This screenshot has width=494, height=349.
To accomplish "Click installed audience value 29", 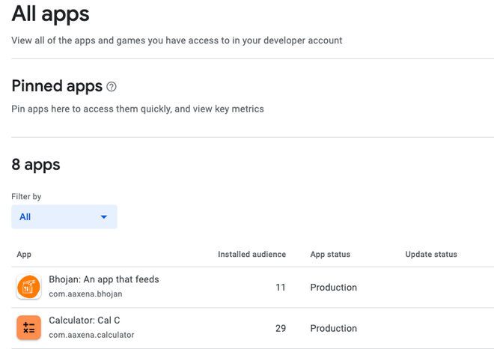I will pyautogui.click(x=280, y=328).
